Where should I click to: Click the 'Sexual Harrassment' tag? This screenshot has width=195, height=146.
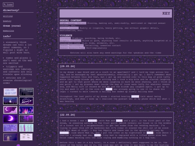(71, 45)
